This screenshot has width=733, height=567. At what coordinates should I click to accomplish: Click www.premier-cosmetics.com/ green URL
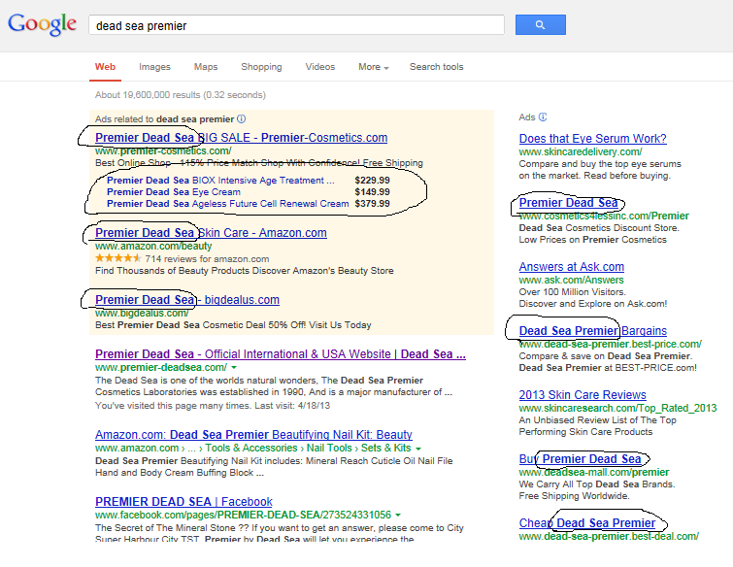click(x=163, y=151)
